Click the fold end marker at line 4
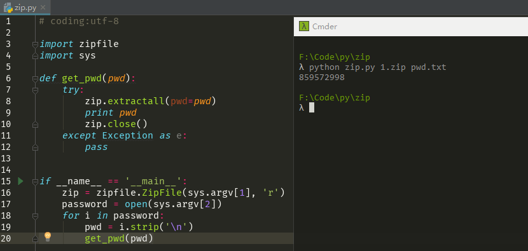528x251 pixels. (x=35, y=56)
